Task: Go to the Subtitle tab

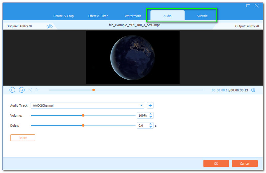Action: [x=202, y=16]
